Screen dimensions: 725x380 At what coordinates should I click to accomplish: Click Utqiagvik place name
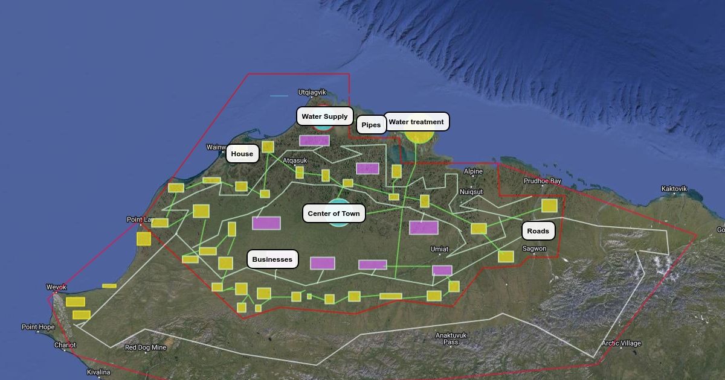(312, 92)
